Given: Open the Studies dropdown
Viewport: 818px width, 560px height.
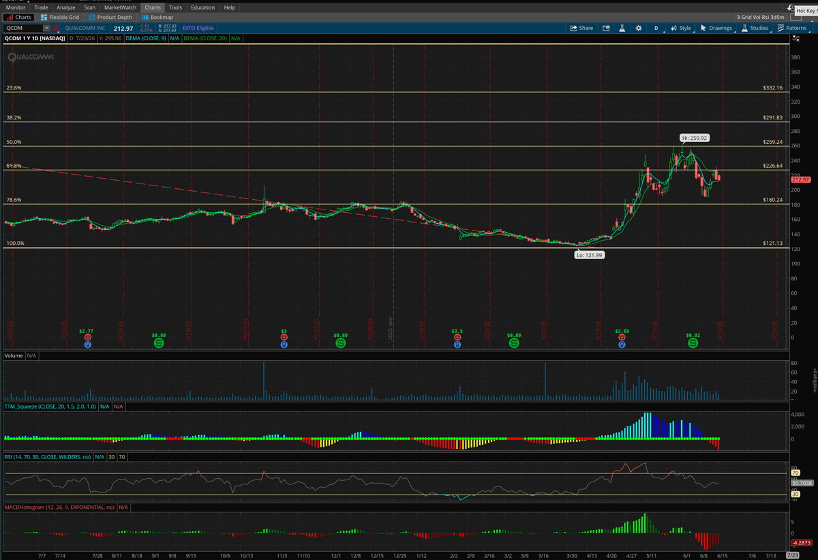Looking at the screenshot, I should pos(757,28).
